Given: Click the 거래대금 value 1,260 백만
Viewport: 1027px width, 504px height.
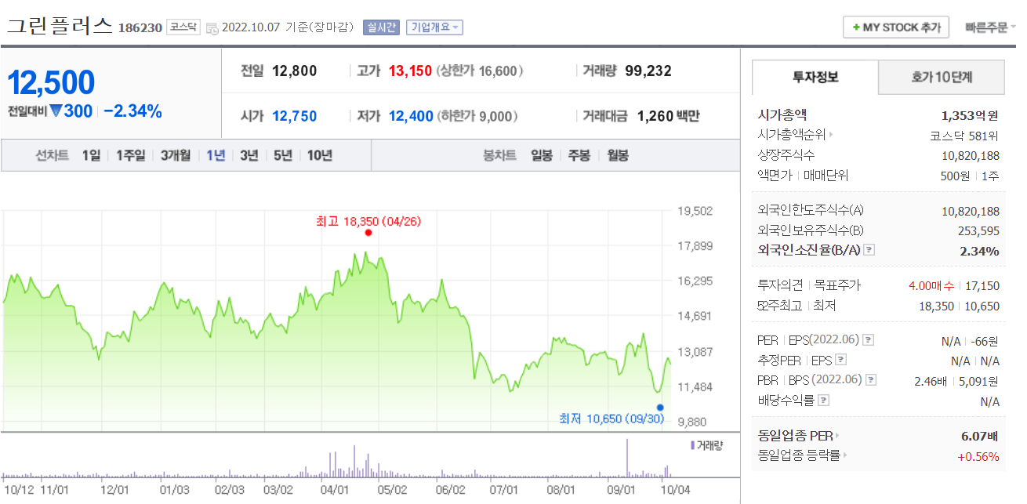Looking at the screenshot, I should (668, 117).
